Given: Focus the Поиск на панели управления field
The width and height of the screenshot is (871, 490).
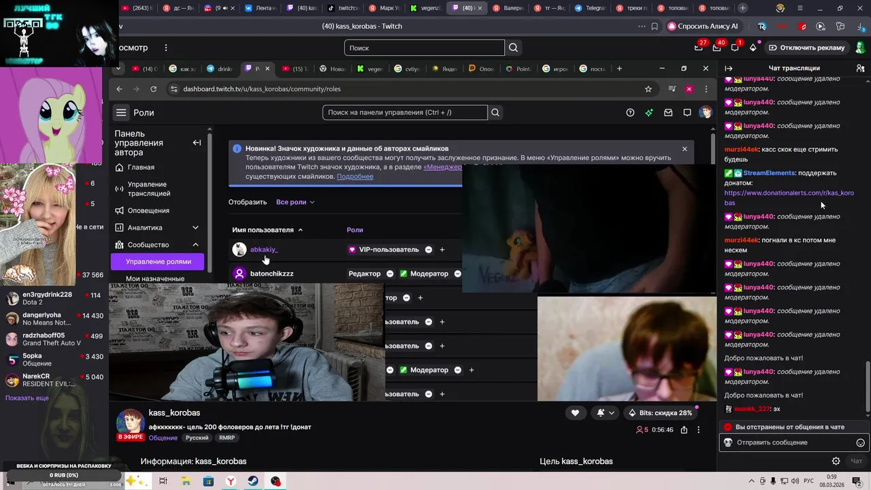Looking at the screenshot, I should point(405,113).
